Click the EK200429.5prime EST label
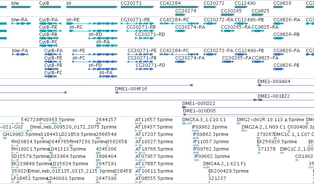The width and height of the screenshot is (314, 184). [x=228, y=171]
